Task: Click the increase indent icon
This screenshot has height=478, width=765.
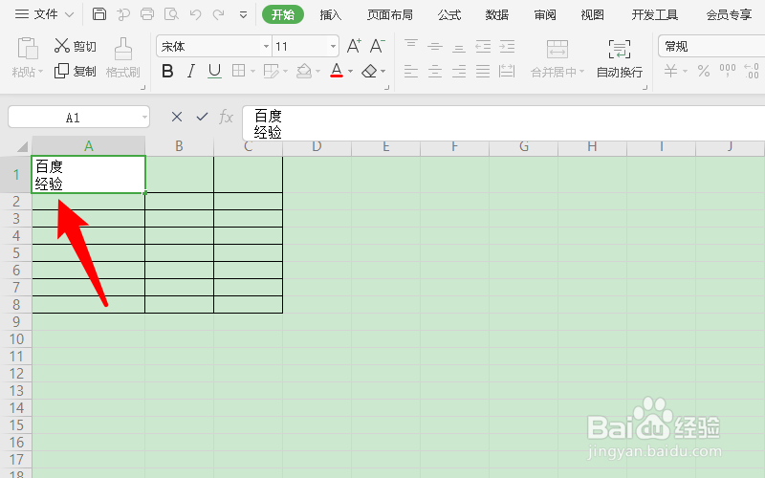Action: [507, 46]
